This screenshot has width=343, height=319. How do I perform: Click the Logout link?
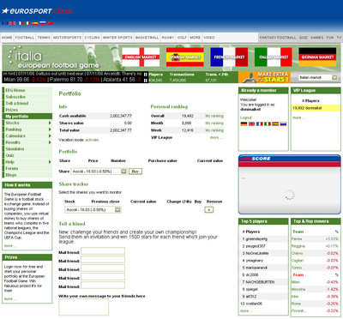246,117
